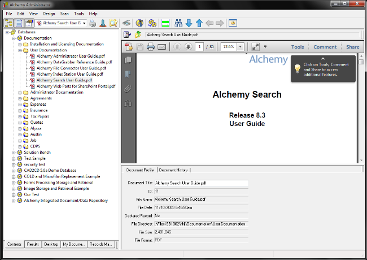This screenshot has width=367, height=260.
Task: Click the blue down arrow icon
Action: tap(189, 23)
